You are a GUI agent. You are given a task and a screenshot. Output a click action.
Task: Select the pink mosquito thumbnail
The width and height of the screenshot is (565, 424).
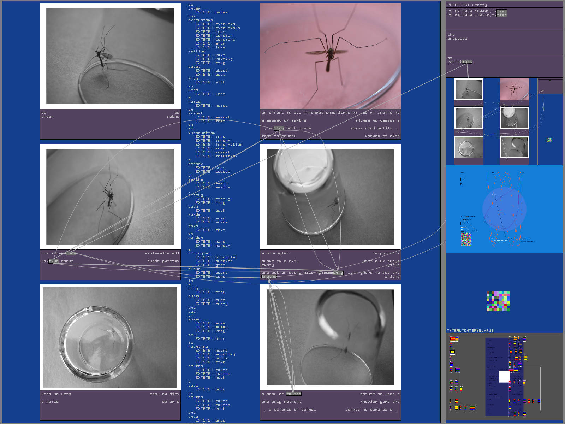(514, 89)
